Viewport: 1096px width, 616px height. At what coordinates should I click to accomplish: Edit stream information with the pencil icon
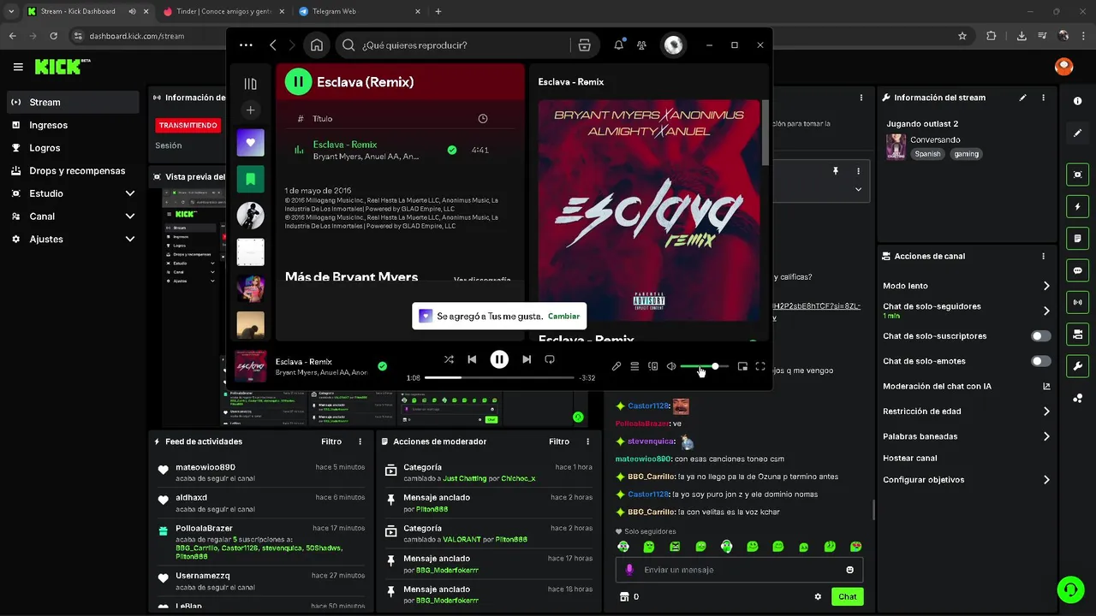click(x=1022, y=98)
